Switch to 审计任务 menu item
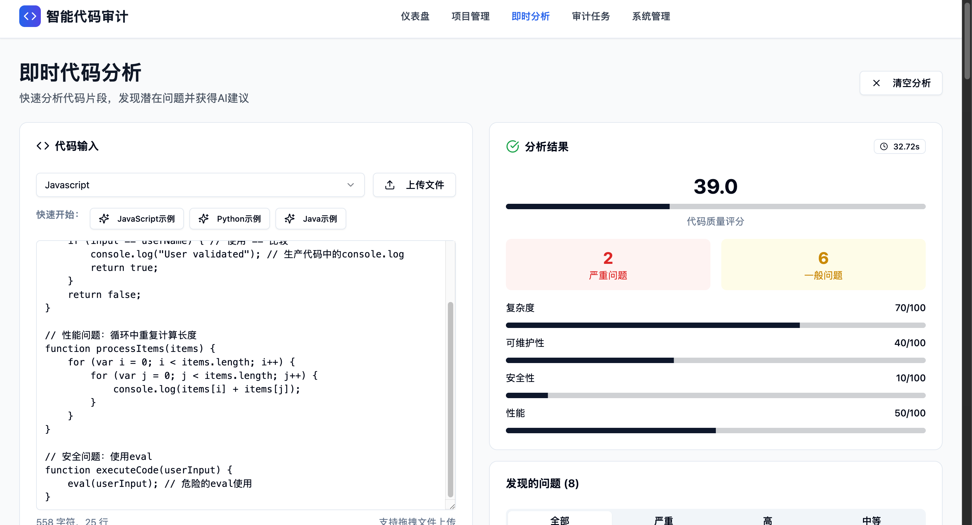This screenshot has width=972, height=525. point(591,16)
